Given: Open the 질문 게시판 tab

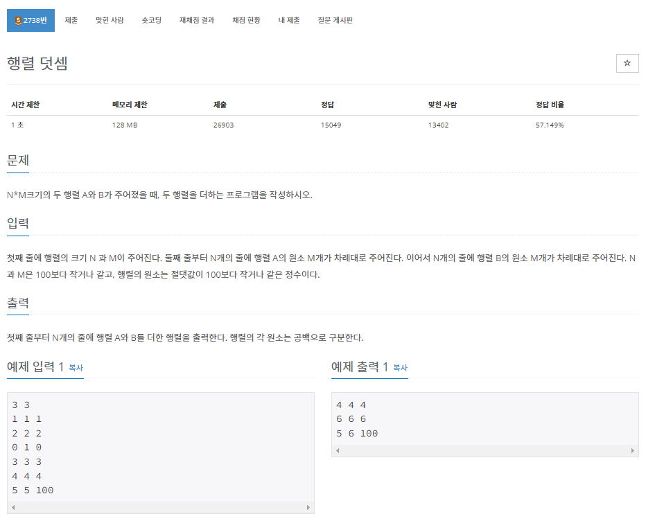Looking at the screenshot, I should coord(335,20).
